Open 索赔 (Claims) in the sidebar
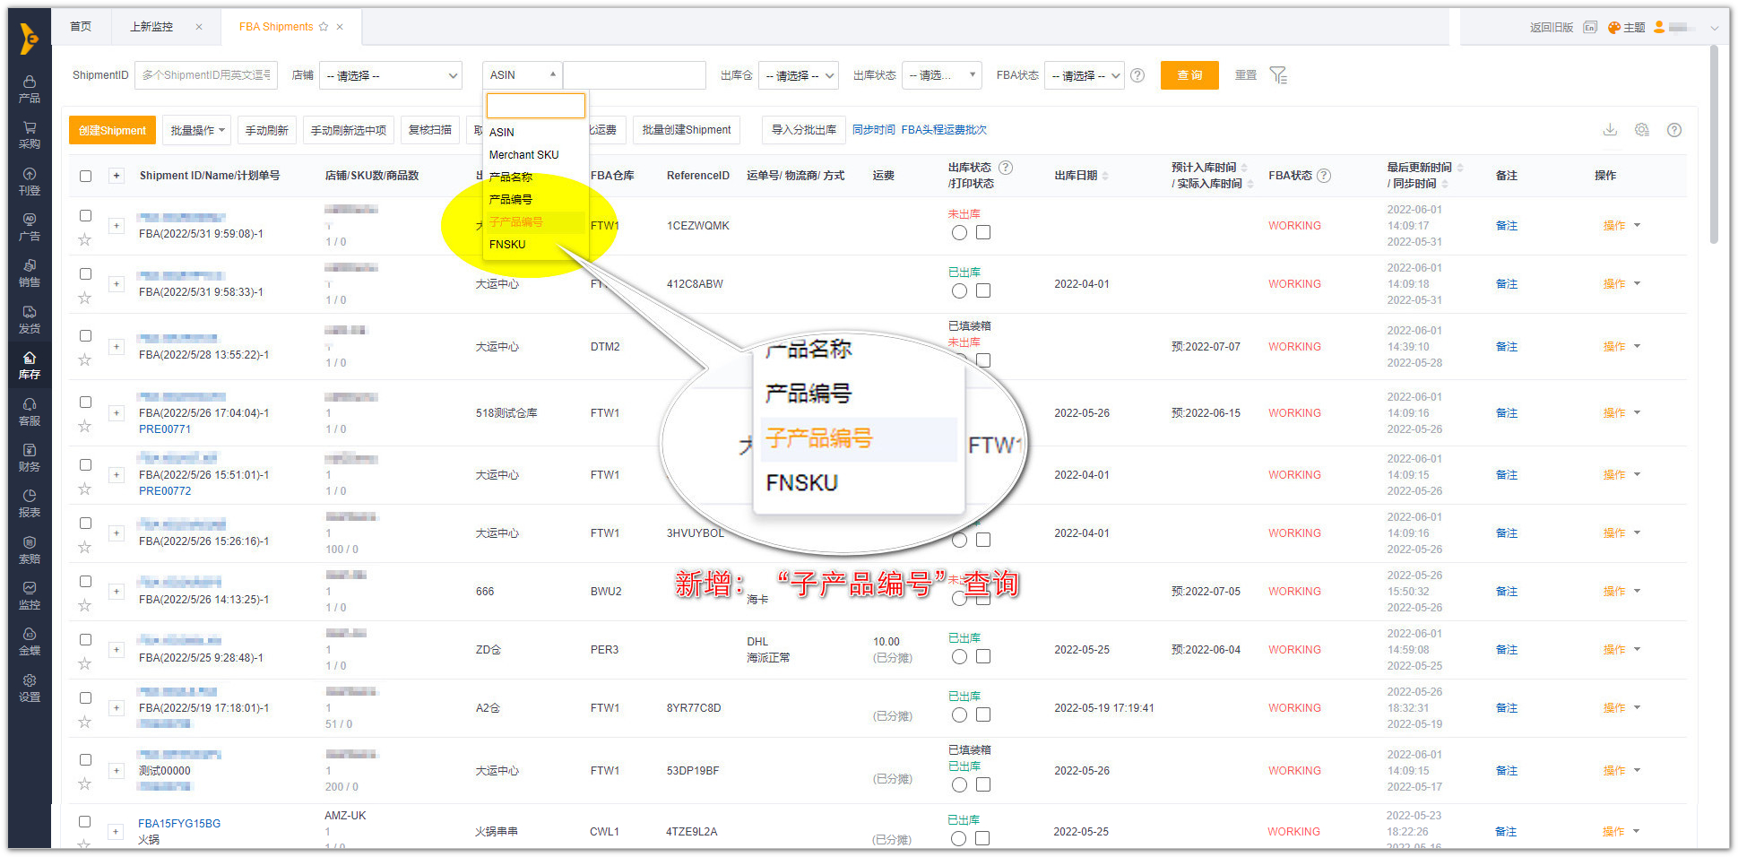The image size is (1738, 857). point(30,550)
